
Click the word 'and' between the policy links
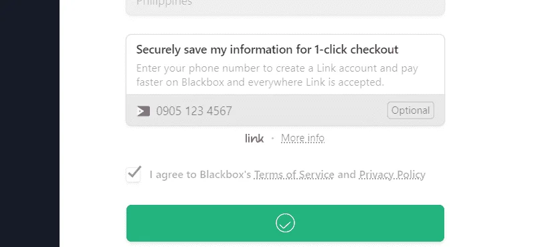click(x=347, y=175)
